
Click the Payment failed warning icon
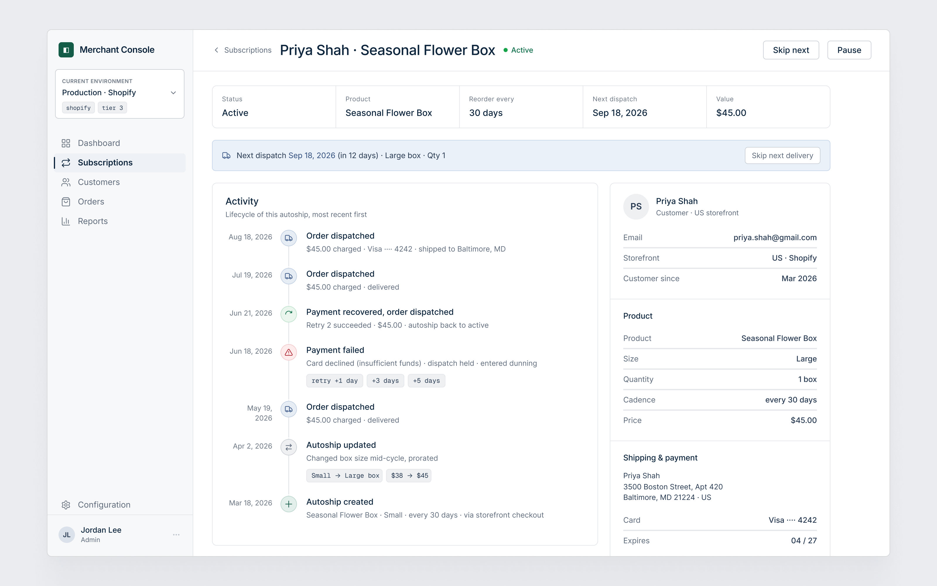289,352
